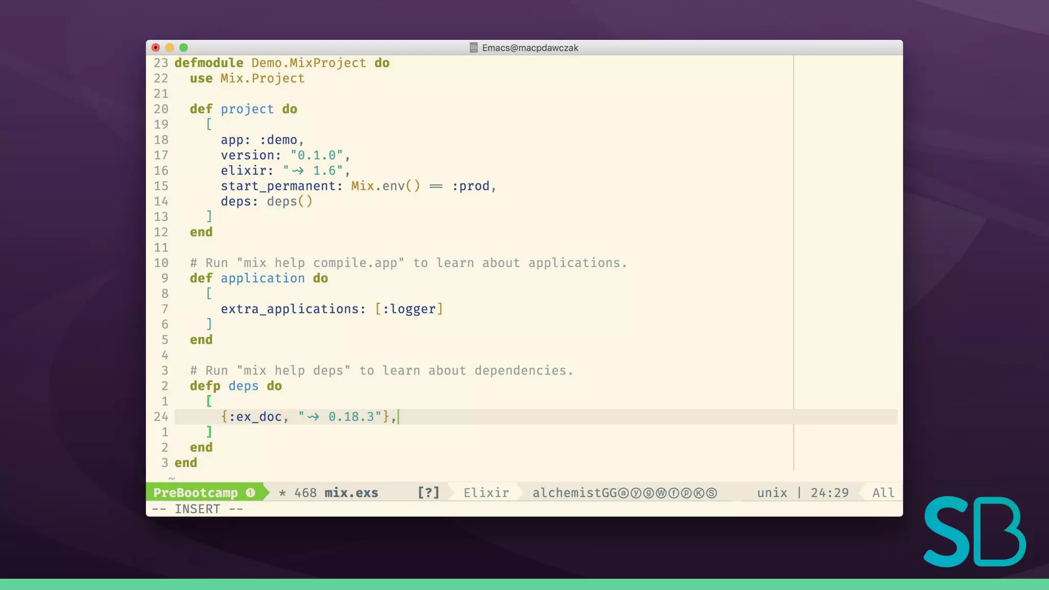Click the window number 1 indicator in mode line
The height and width of the screenshot is (590, 1049).
tap(250, 493)
